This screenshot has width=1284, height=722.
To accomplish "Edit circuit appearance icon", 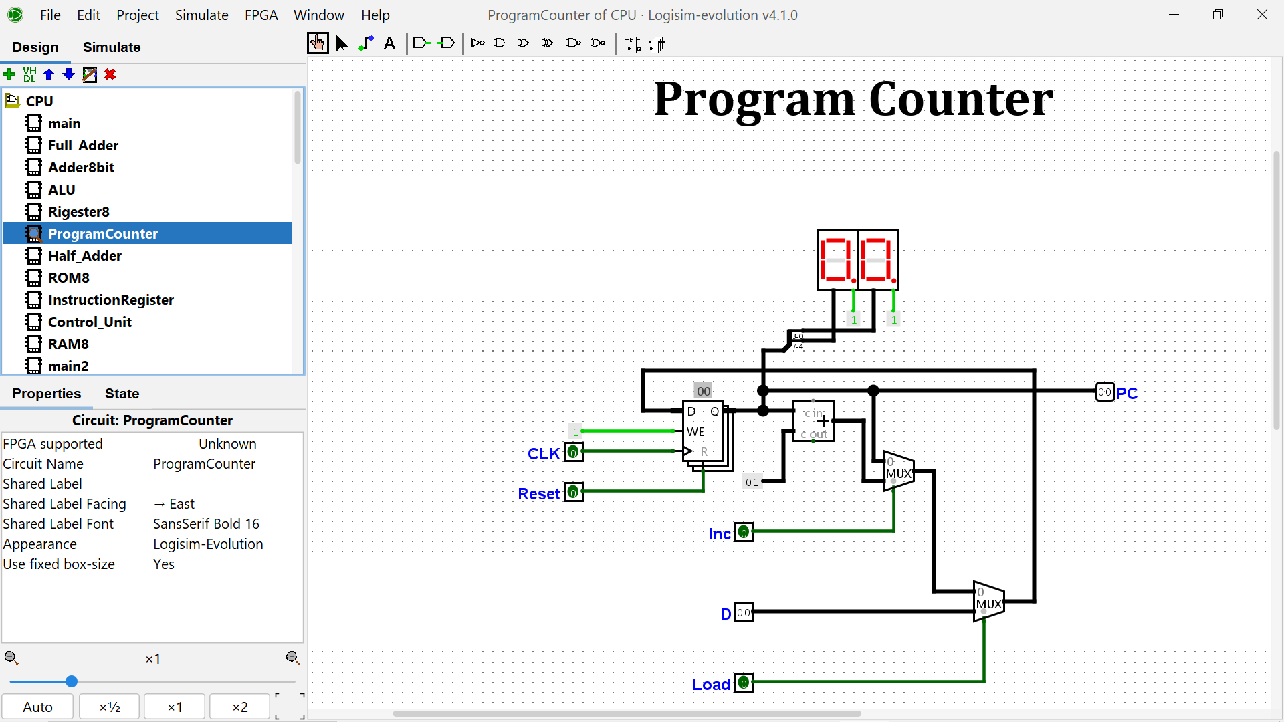I will click(90, 74).
